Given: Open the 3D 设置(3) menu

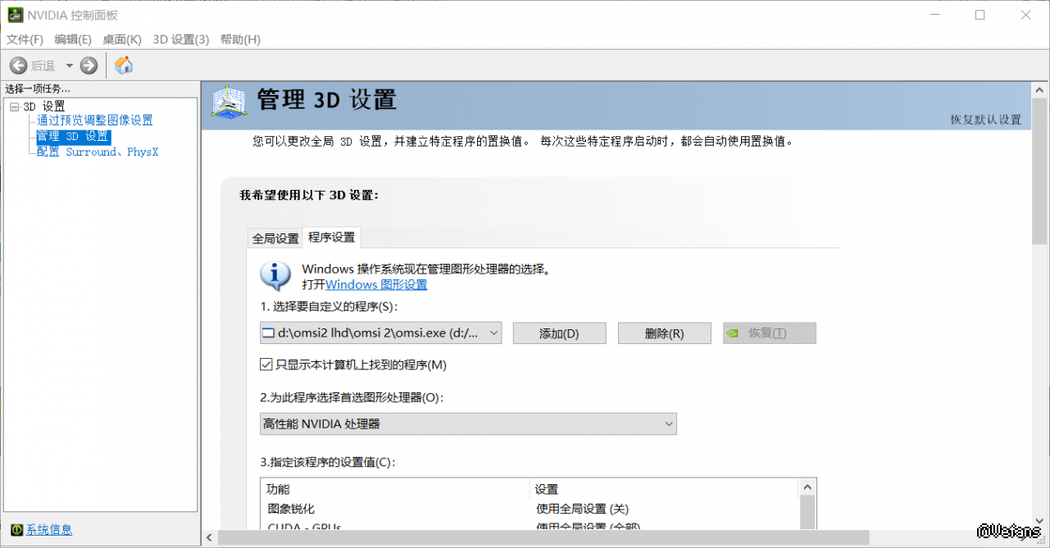Looking at the screenshot, I should point(180,39).
